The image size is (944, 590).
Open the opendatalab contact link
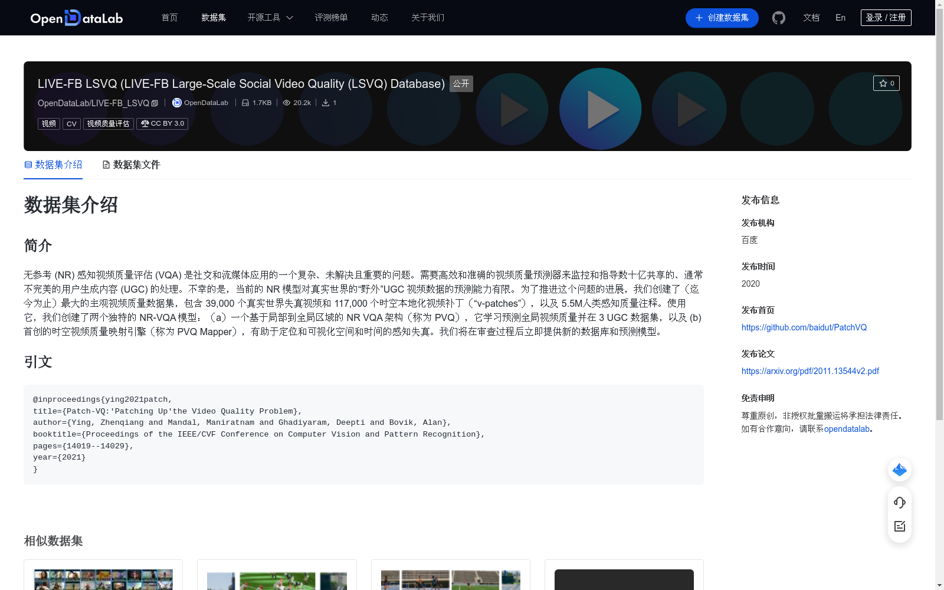click(x=847, y=429)
